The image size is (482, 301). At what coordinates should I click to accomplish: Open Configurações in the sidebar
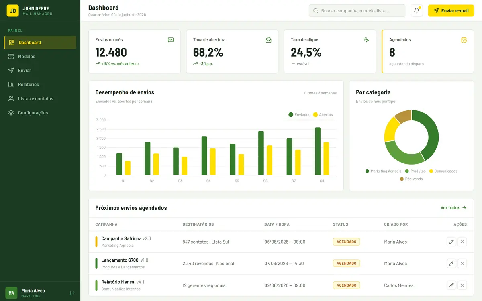point(40,113)
